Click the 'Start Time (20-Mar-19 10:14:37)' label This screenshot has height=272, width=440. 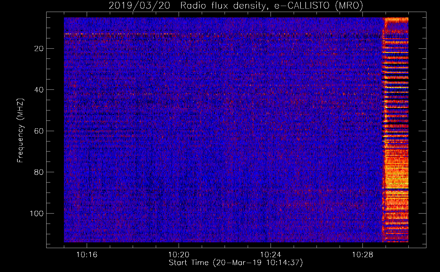coord(236,263)
